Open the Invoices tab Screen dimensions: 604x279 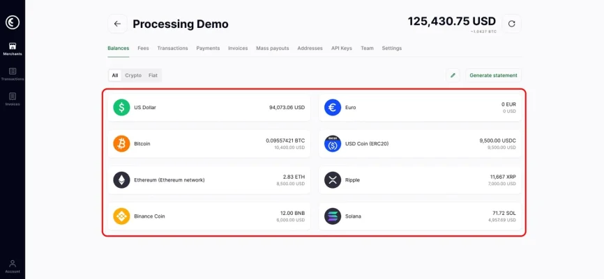(238, 49)
